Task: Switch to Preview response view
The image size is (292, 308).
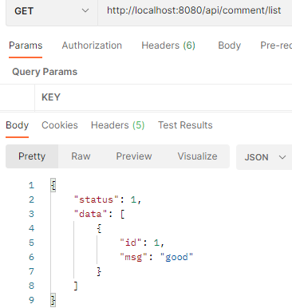Action: (x=134, y=156)
